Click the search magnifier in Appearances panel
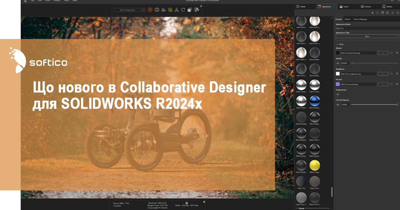The height and width of the screenshot is (210, 400). point(398,13)
